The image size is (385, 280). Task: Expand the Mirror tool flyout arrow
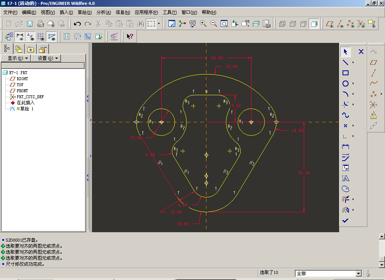click(353, 210)
